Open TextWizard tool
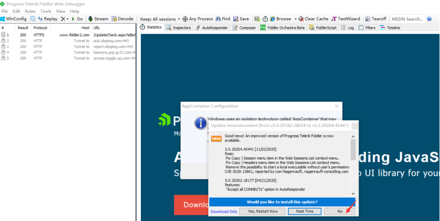The height and width of the screenshot is (221, 440). pyautogui.click(x=346, y=19)
